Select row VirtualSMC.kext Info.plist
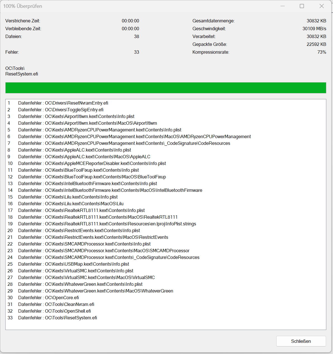 166,271
